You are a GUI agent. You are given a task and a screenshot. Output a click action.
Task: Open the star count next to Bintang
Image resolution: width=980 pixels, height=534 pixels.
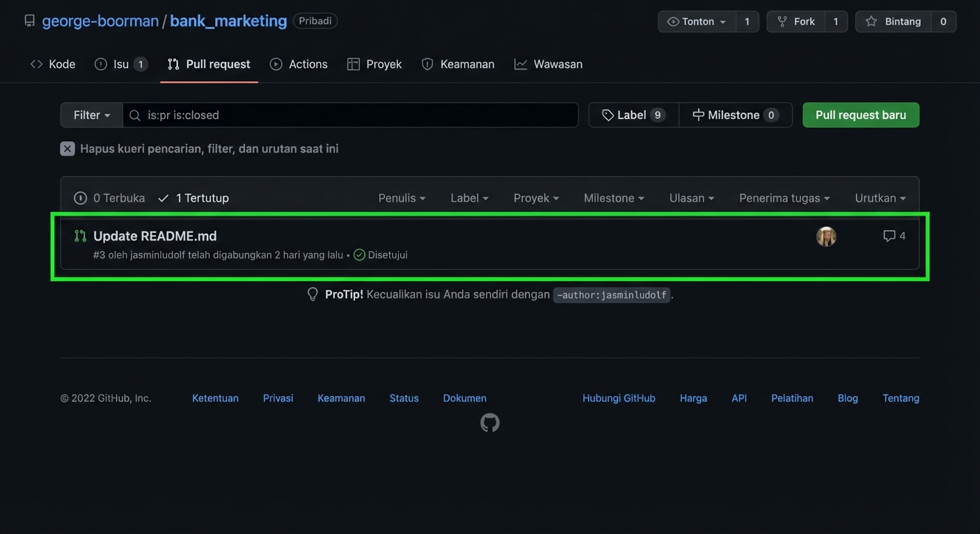tap(944, 22)
